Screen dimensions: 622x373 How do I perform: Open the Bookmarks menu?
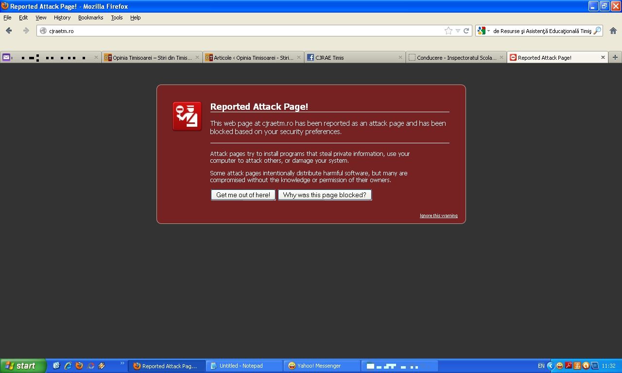pyautogui.click(x=90, y=17)
